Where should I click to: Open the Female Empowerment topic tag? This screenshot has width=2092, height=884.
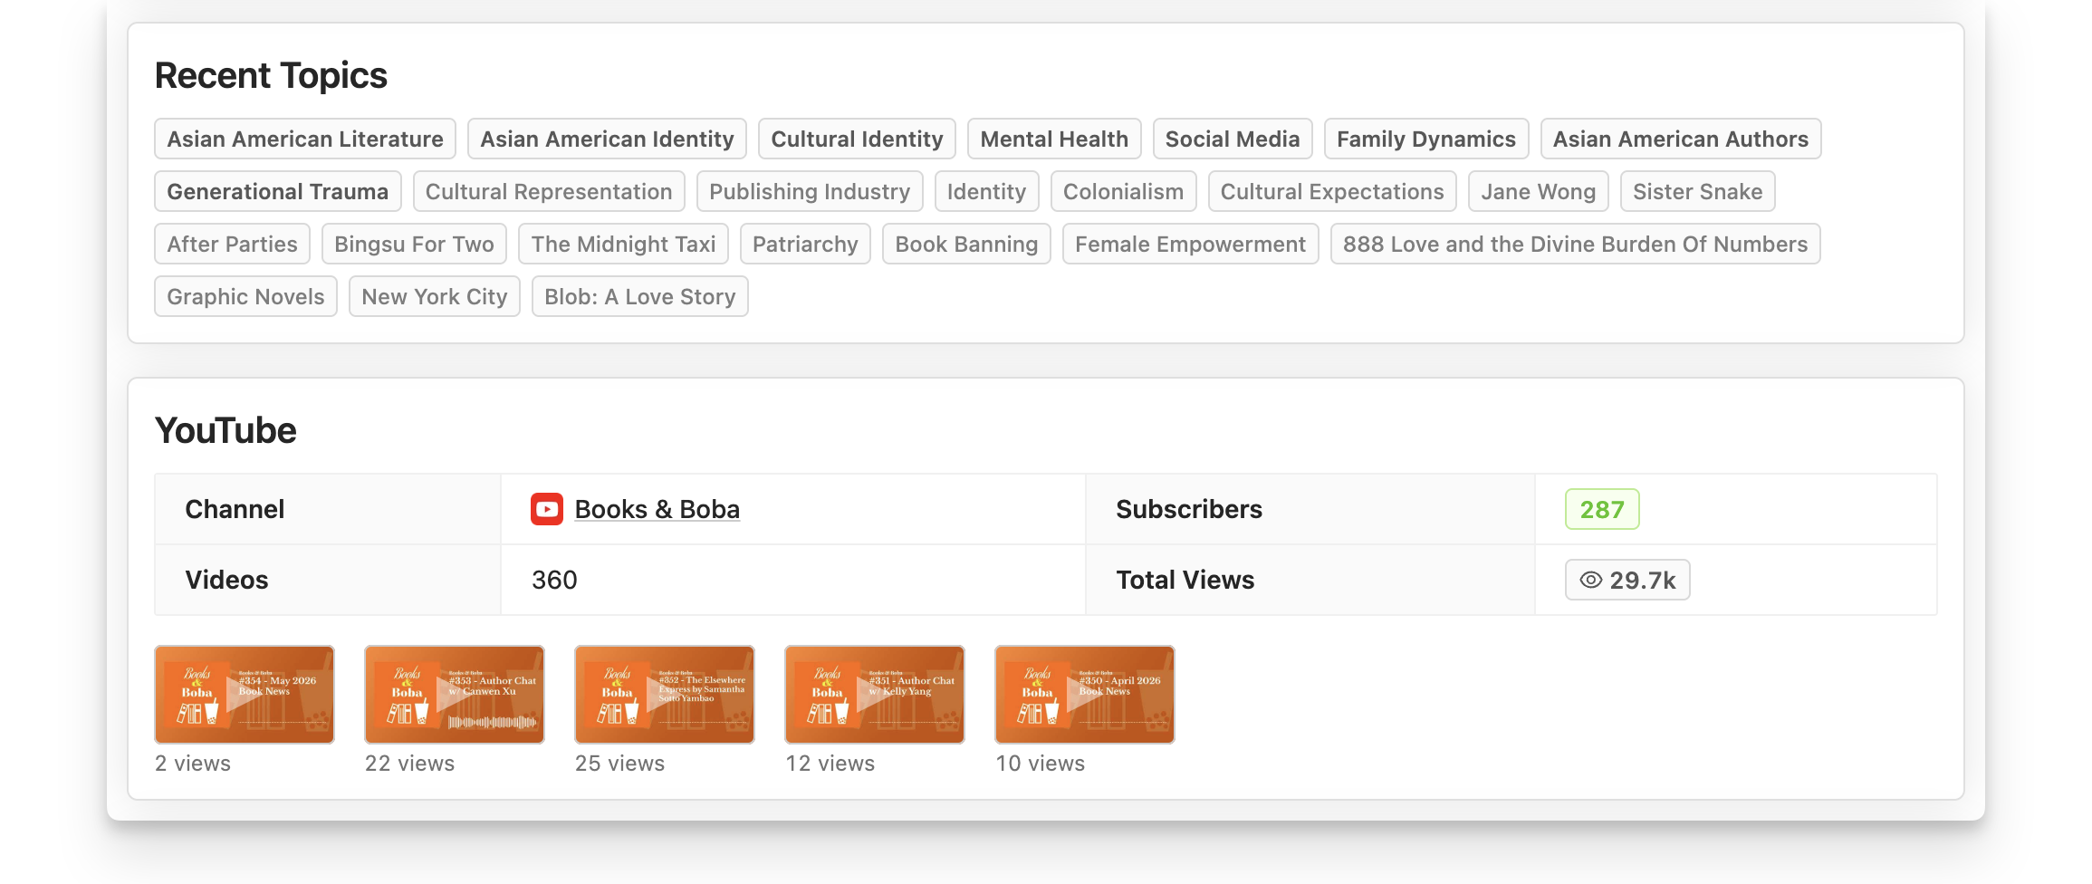[x=1190, y=244]
